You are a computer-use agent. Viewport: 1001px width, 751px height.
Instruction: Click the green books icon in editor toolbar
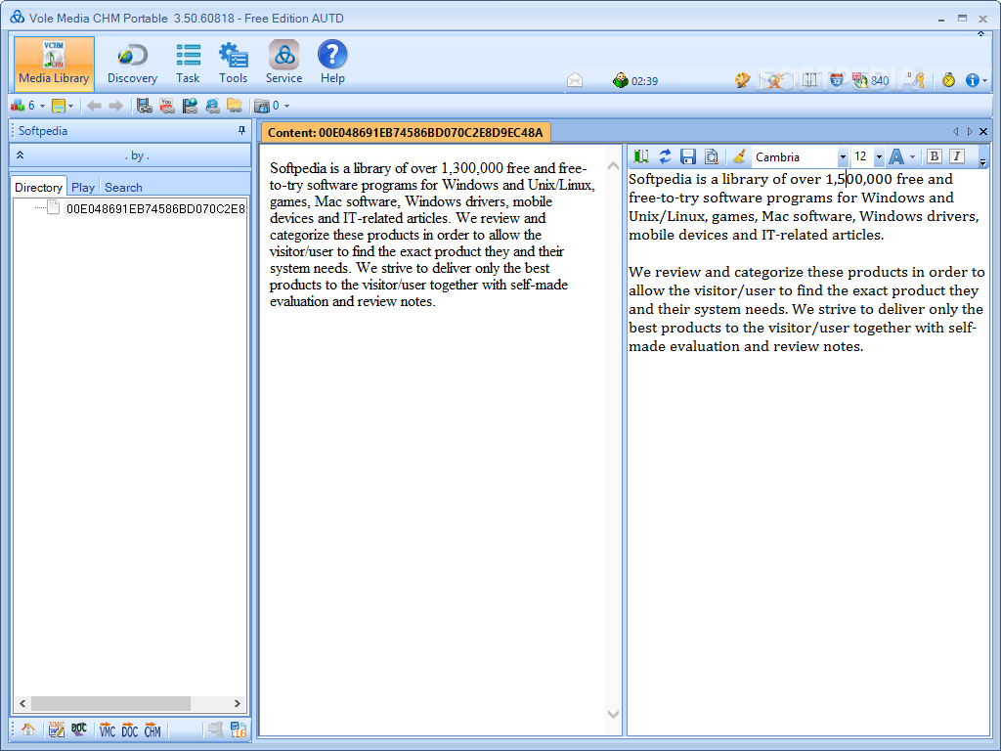pyautogui.click(x=641, y=156)
